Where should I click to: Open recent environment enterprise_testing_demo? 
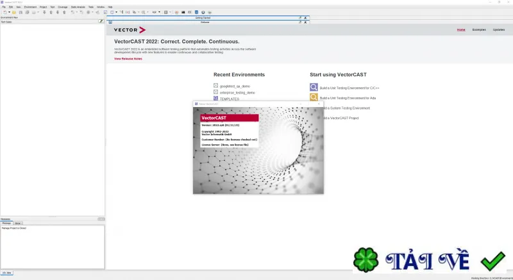237,93
